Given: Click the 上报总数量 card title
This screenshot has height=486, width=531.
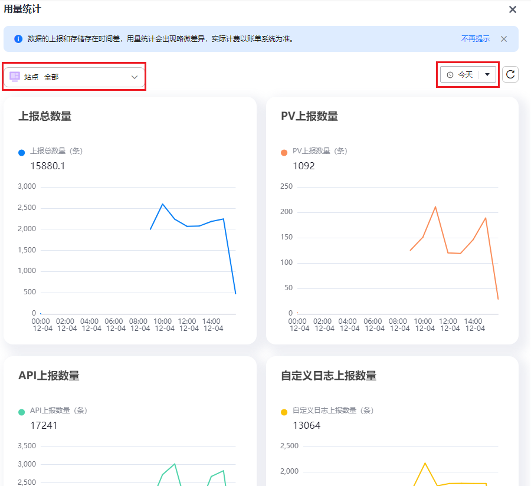Looking at the screenshot, I should (45, 116).
